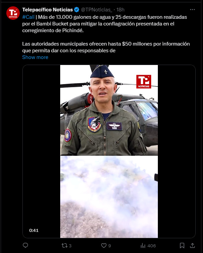
Task: Click the Telepacífico Noticias display name
Action: click(47, 10)
